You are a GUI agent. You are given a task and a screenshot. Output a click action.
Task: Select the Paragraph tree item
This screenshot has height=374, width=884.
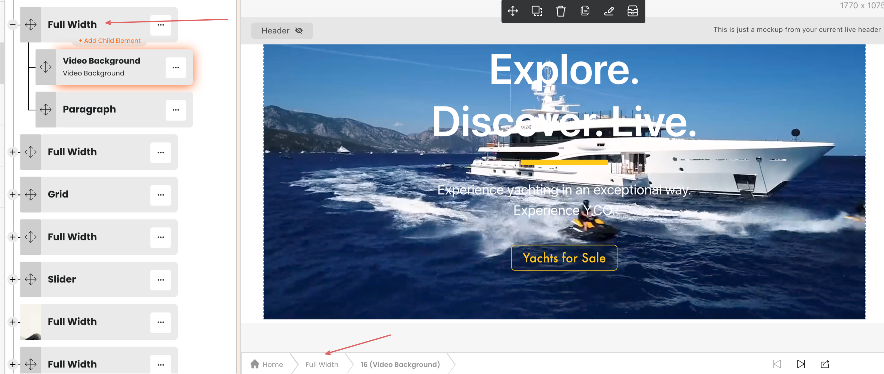click(89, 109)
